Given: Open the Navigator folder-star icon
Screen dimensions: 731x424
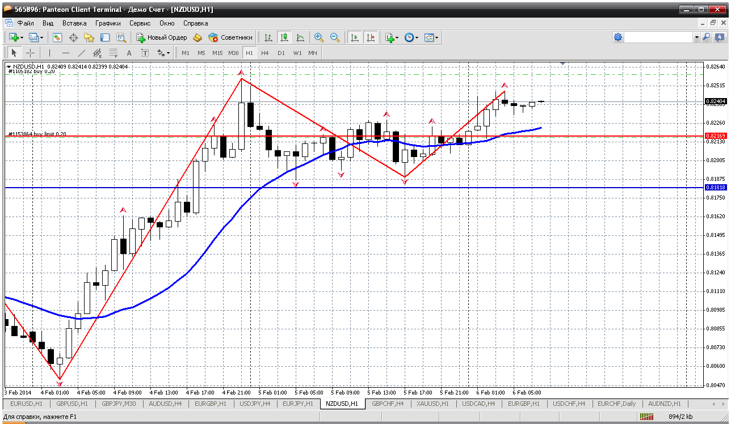Looking at the screenshot, I should 89,37.
